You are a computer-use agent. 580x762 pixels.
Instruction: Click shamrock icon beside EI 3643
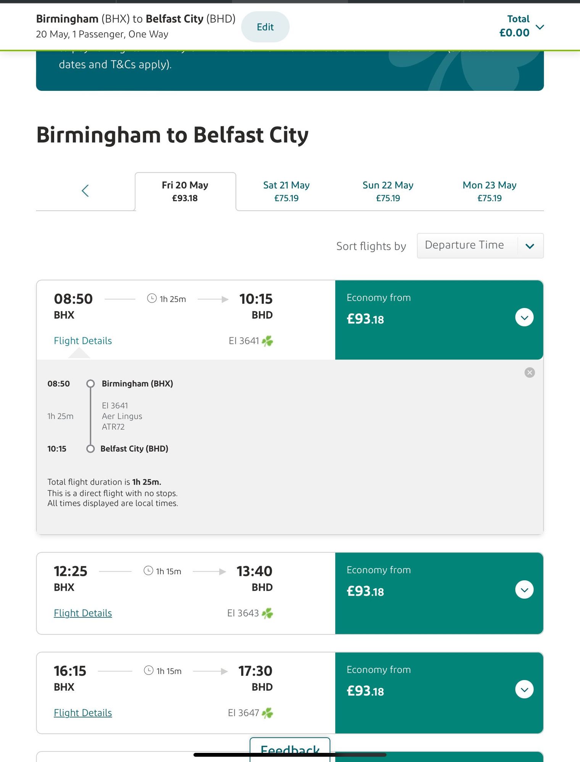[x=267, y=613]
